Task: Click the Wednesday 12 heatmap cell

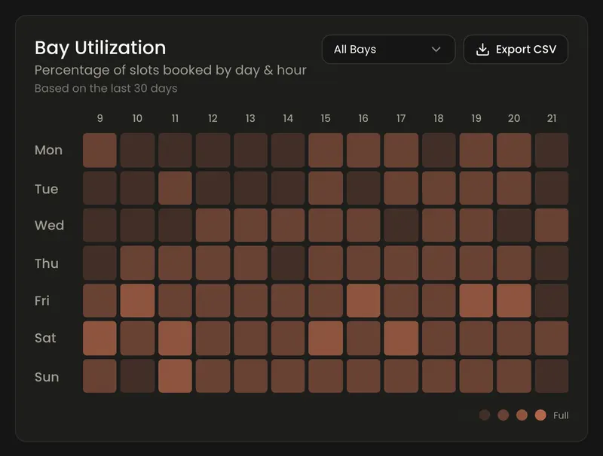Action: 213,225
